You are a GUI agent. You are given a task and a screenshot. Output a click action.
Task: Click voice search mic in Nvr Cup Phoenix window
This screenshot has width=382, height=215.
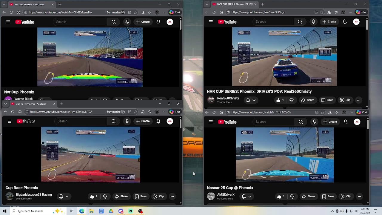pos(127,22)
